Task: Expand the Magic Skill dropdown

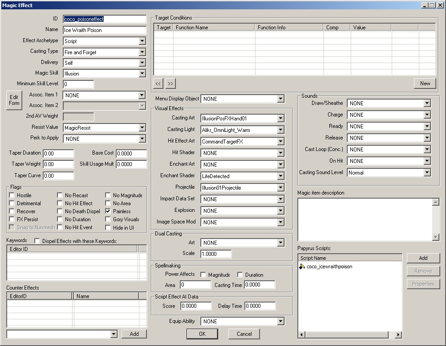Action: tap(142, 74)
